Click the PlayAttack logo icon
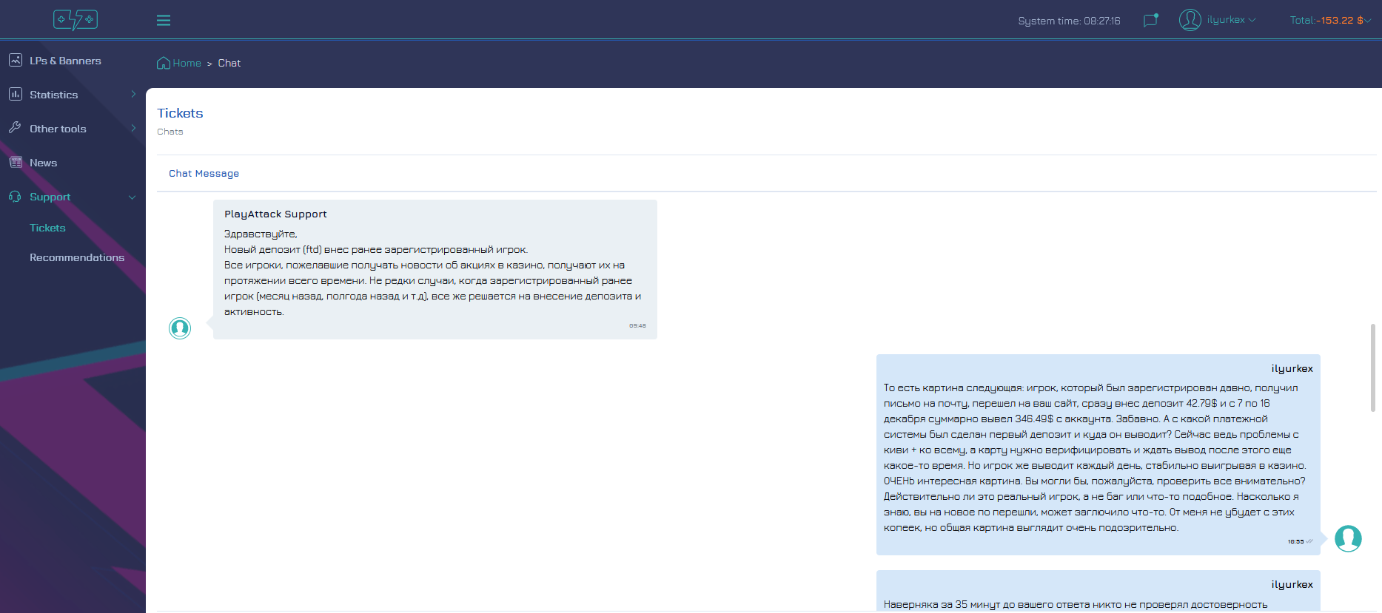 click(76, 19)
